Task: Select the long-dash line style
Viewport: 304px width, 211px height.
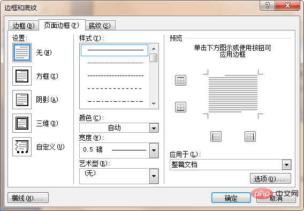Action: coord(115,88)
